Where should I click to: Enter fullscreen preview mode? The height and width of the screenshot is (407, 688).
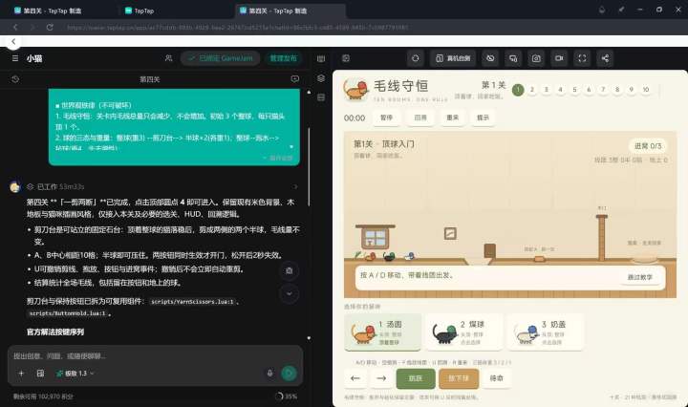pos(582,58)
